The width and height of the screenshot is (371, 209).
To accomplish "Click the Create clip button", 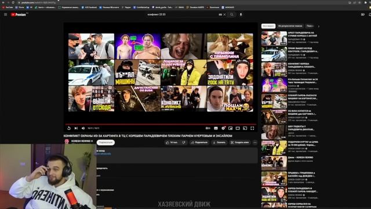I will click(239, 142).
